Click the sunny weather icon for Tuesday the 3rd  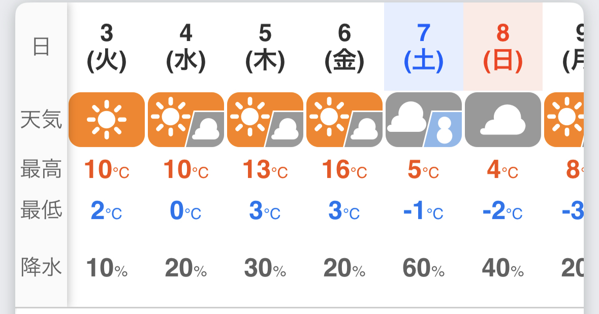(x=107, y=120)
